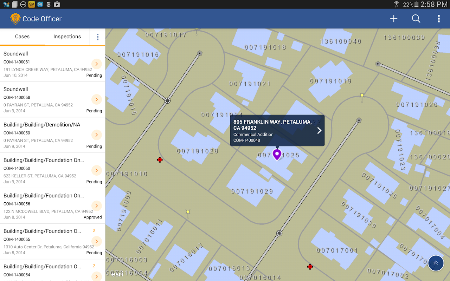Open the top bar overflow menu
The height and width of the screenshot is (281, 450).
pyautogui.click(x=438, y=19)
